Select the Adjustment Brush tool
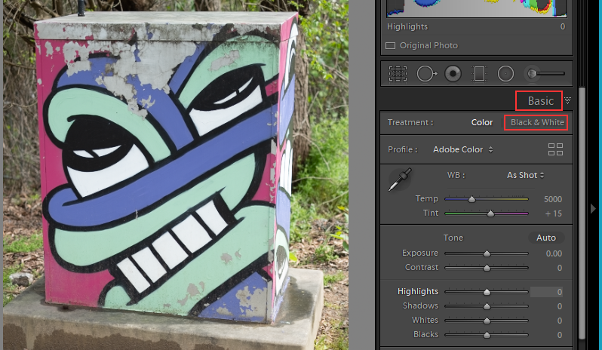This screenshot has width=602, height=350. pyautogui.click(x=544, y=73)
